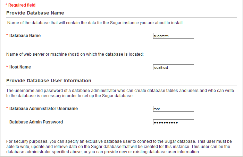Click the text 'sugarcrm' in database field

161,36
